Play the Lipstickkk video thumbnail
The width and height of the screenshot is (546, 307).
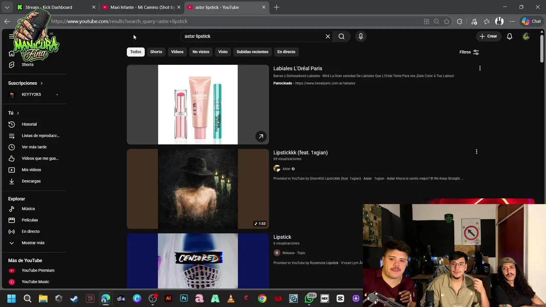pyautogui.click(x=198, y=189)
